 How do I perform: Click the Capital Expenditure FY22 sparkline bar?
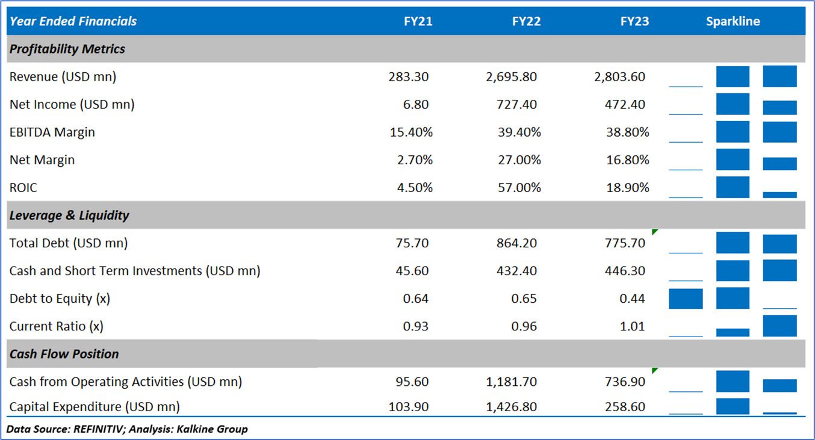(733, 406)
